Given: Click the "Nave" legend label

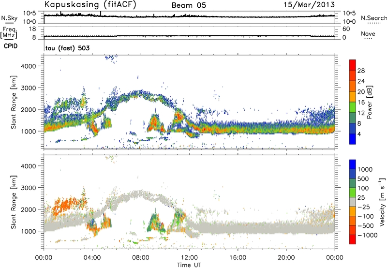Looking at the screenshot, I should [368, 34].
